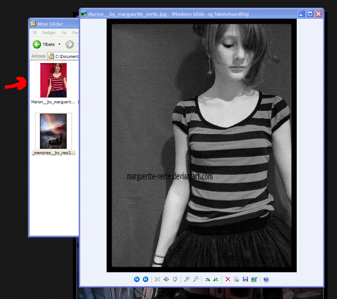
Task: Click the address field showing C:\Document
Action: point(63,56)
